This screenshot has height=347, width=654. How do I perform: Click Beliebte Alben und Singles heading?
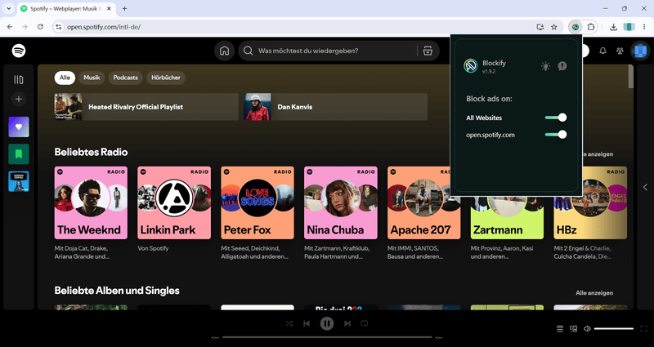click(117, 291)
